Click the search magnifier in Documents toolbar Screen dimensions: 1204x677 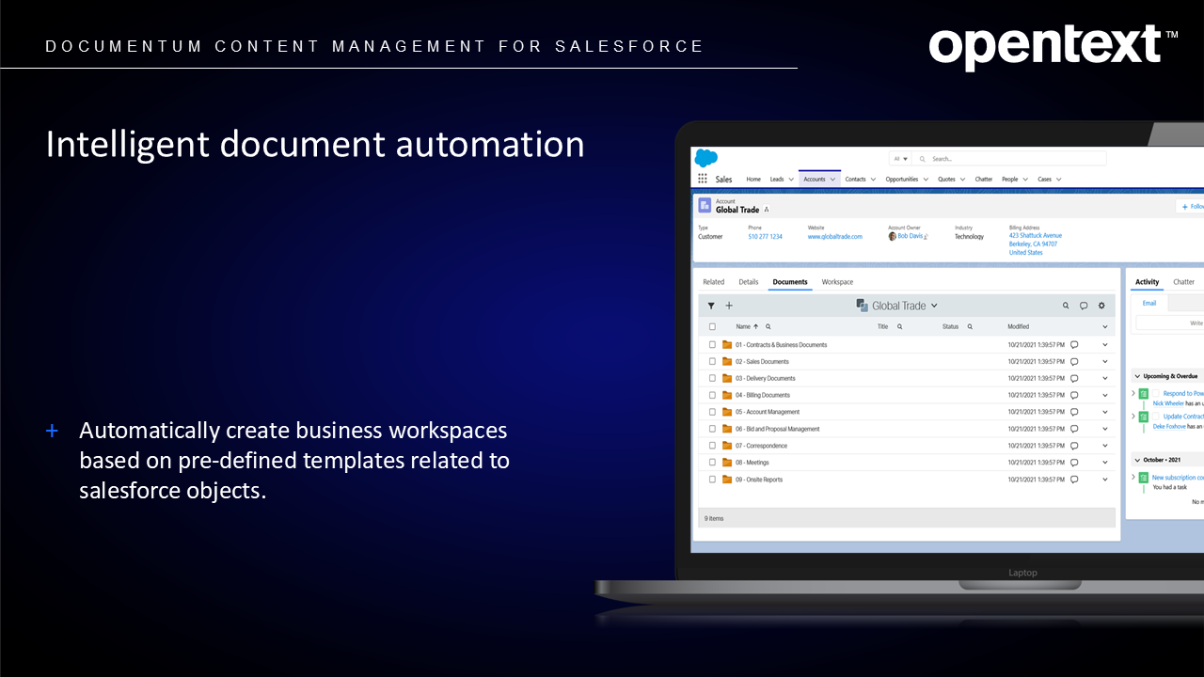pos(1066,306)
